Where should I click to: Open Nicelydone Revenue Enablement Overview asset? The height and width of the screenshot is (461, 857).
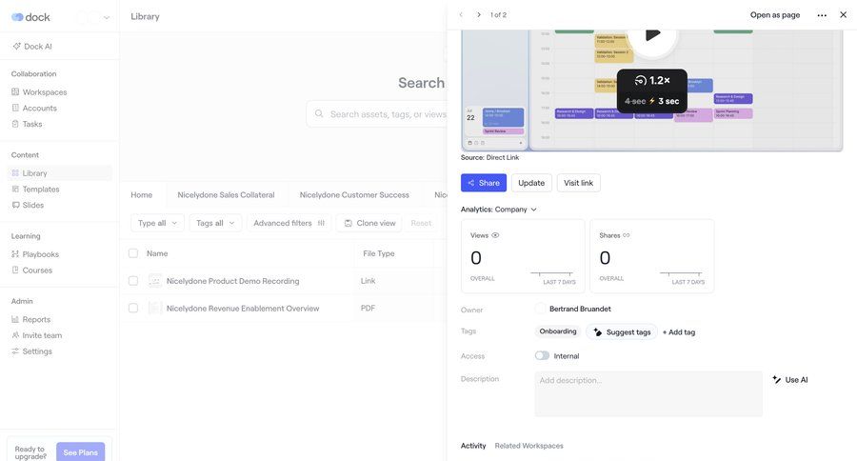(243, 308)
